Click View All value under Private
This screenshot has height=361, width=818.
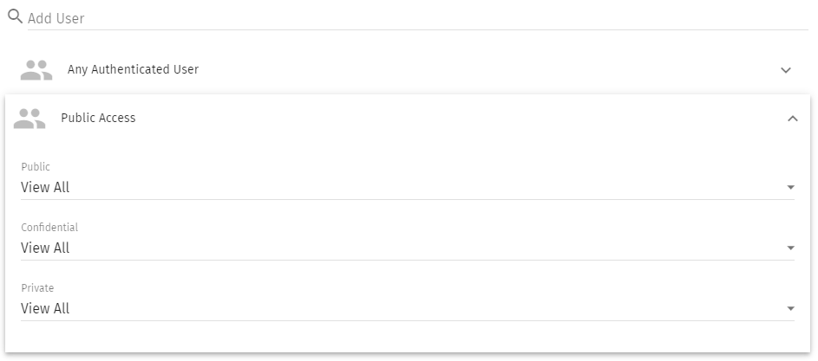coord(45,308)
